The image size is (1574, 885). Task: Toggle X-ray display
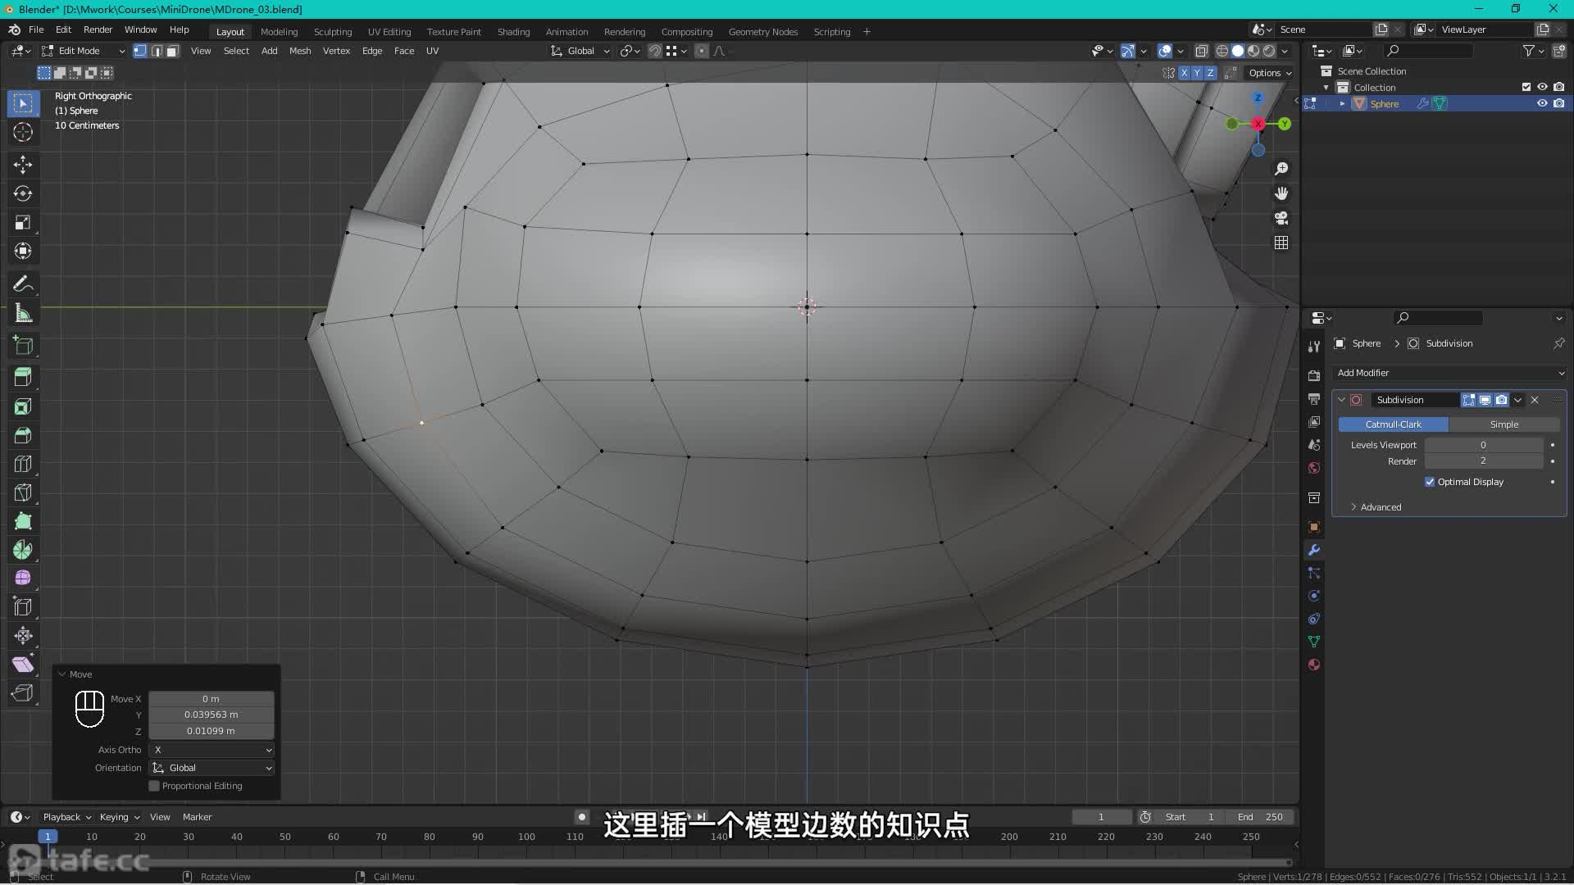[x=1202, y=51]
